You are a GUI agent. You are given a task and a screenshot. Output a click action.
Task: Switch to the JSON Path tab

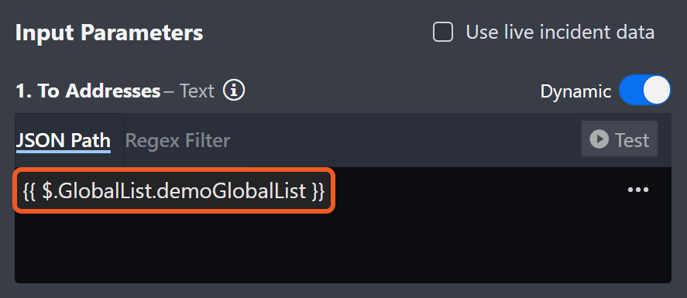coord(63,140)
